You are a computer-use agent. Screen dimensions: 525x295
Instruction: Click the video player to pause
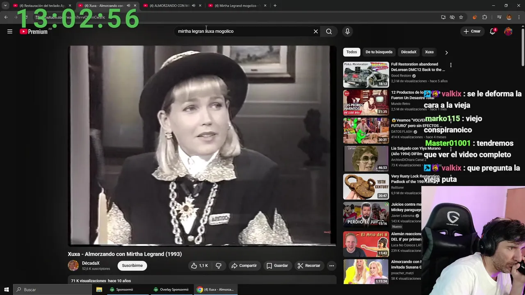click(202, 145)
